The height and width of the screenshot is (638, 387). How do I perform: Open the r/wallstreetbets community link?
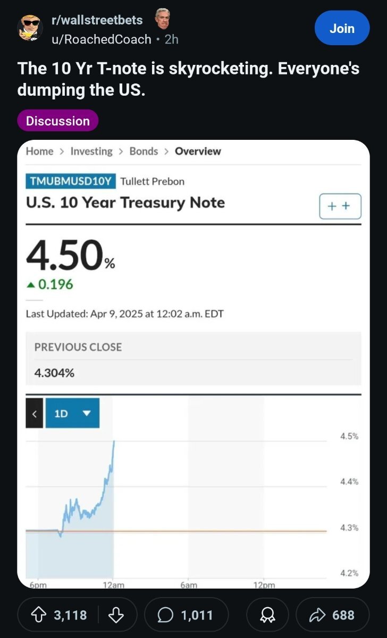click(97, 20)
